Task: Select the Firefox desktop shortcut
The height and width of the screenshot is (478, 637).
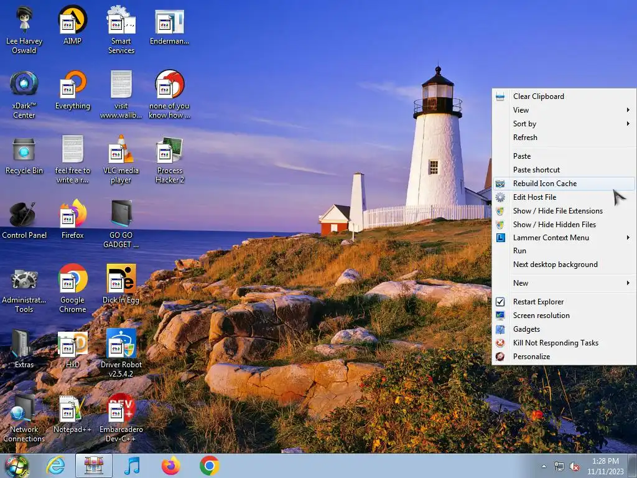Action: [x=73, y=220]
